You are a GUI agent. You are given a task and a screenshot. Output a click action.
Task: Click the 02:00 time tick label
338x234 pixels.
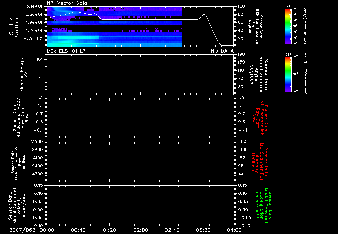141,230
